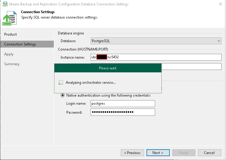Click the PostgreSQL dropdown arrow
This screenshot has height=160, width=226.
219,41
